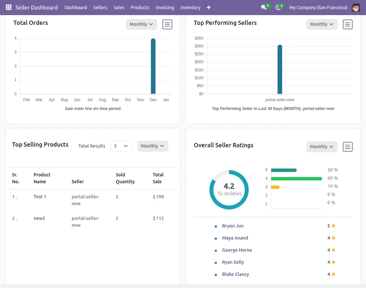Click My Company (San Francisco) switcher
This screenshot has height=288, width=366.
click(318, 7)
